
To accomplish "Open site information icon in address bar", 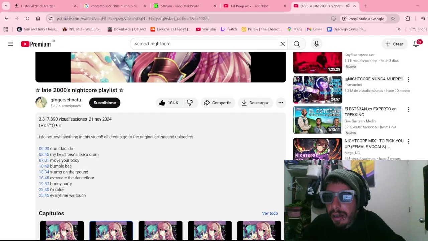I will [50, 19].
